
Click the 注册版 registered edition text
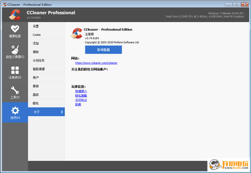(90, 34)
